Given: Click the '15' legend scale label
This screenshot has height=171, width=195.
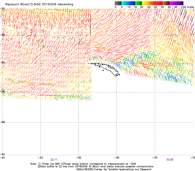Looking at the screenshot, I should [x=135, y=7].
